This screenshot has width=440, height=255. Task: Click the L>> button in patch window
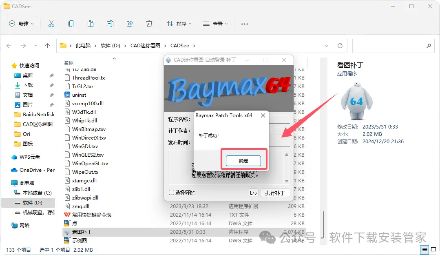pos(253,193)
